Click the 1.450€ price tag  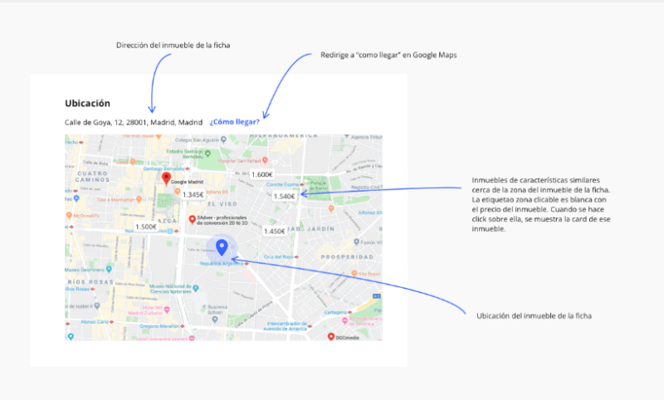coord(275,231)
